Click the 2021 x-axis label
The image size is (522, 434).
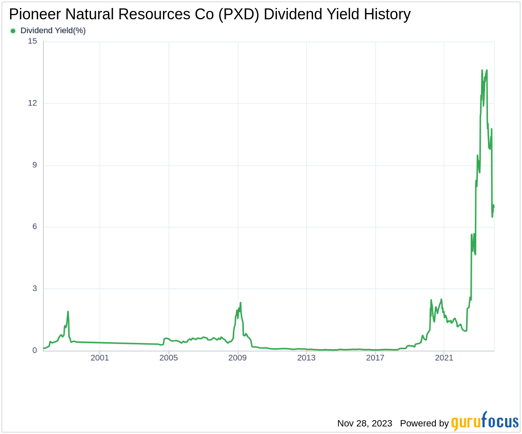point(444,358)
